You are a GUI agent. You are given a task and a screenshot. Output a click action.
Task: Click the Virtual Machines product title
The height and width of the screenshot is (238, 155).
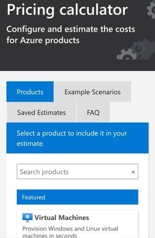62,217
